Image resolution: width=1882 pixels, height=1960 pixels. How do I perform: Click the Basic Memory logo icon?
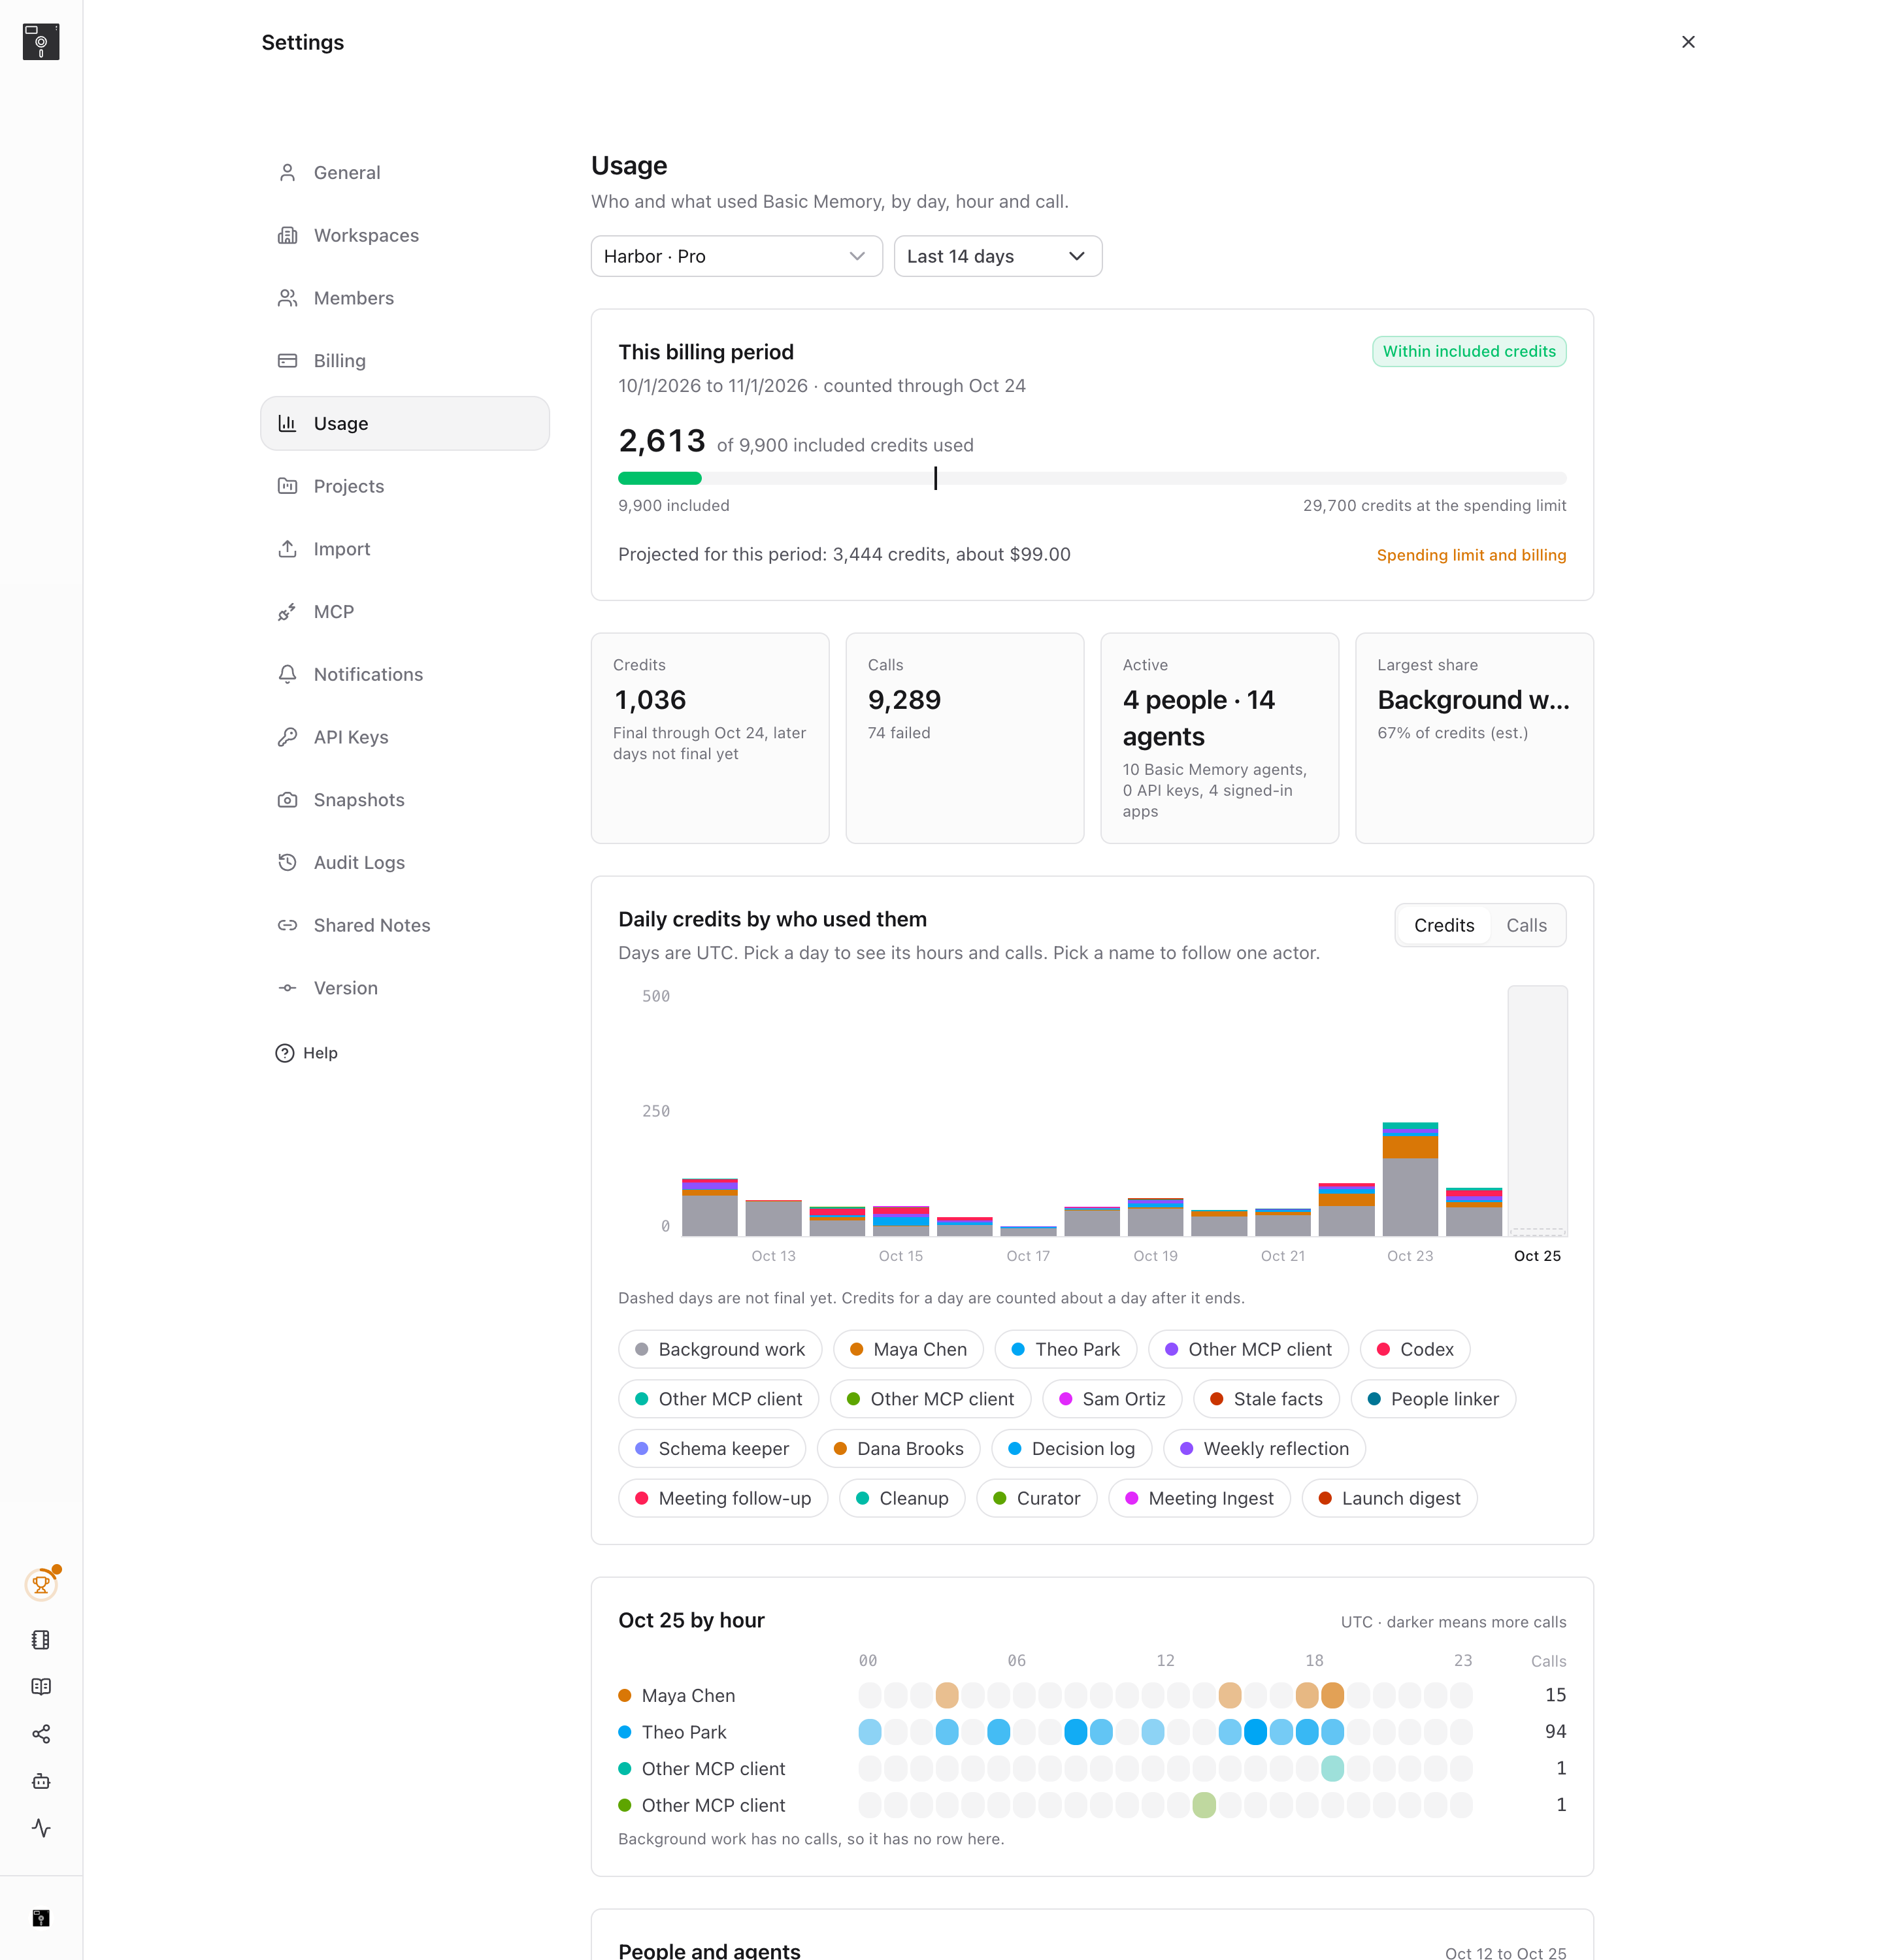pos(41,41)
